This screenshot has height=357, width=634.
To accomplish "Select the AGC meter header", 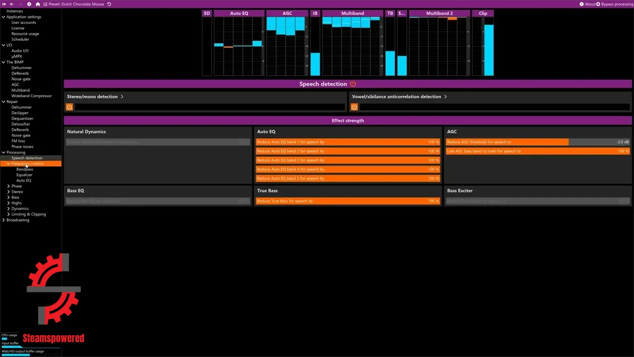I will click(x=287, y=13).
